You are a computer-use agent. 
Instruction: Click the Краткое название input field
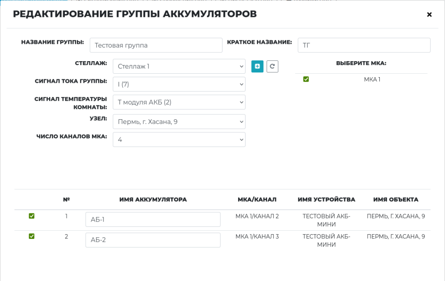point(364,46)
